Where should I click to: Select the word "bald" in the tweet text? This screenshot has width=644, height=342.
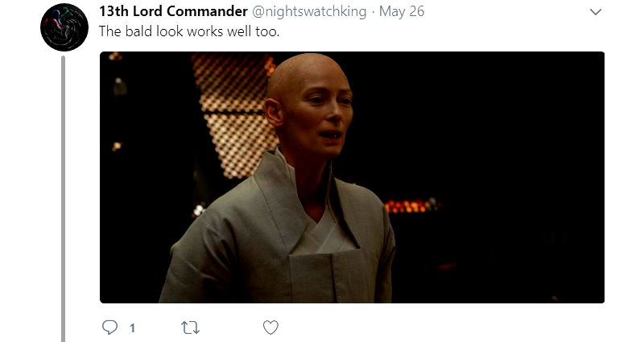click(138, 31)
